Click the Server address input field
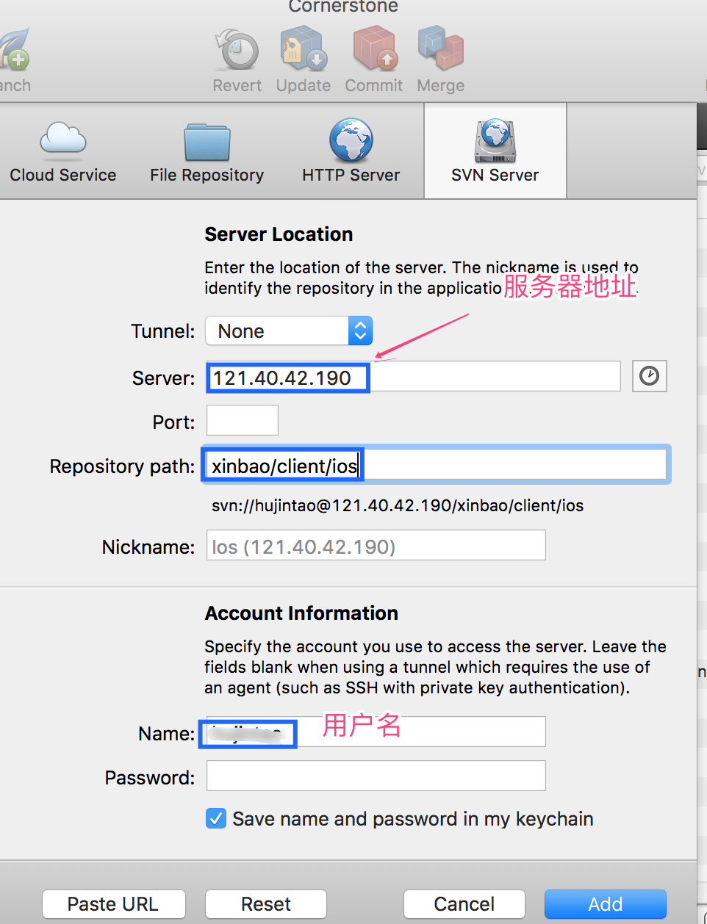Screen dimensions: 707x924 (414, 376)
